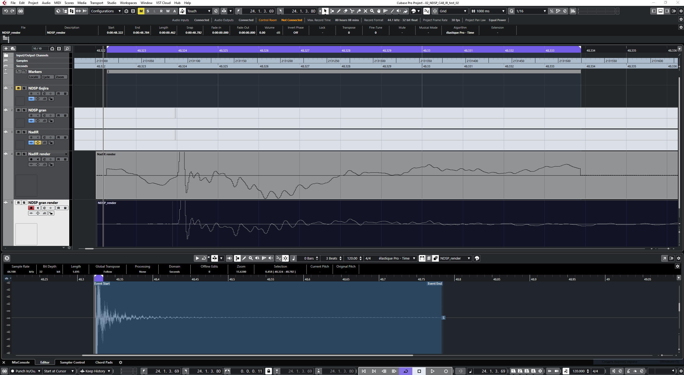
Task: Open the Transport menu
Action: [x=96, y=3]
